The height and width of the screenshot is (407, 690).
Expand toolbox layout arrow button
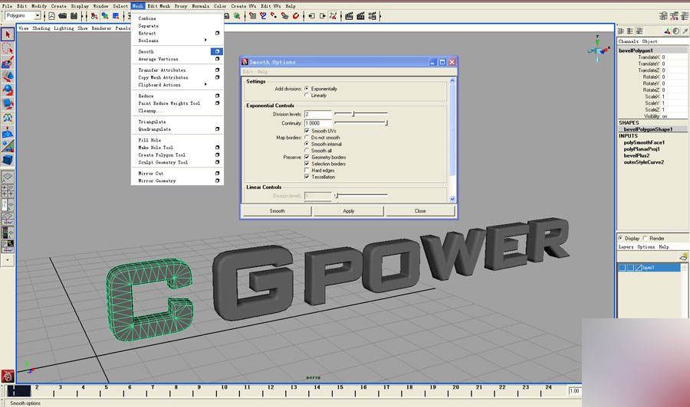[x=8, y=260]
